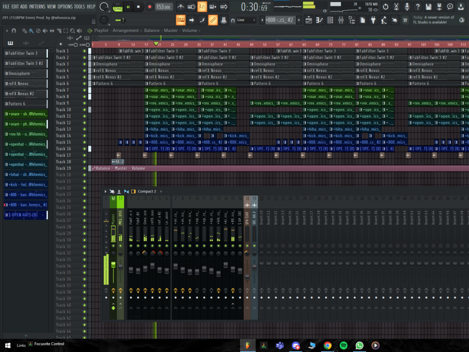The width and height of the screenshot is (469, 352).
Task: Click the question mark help icon
Action: coord(418,7)
